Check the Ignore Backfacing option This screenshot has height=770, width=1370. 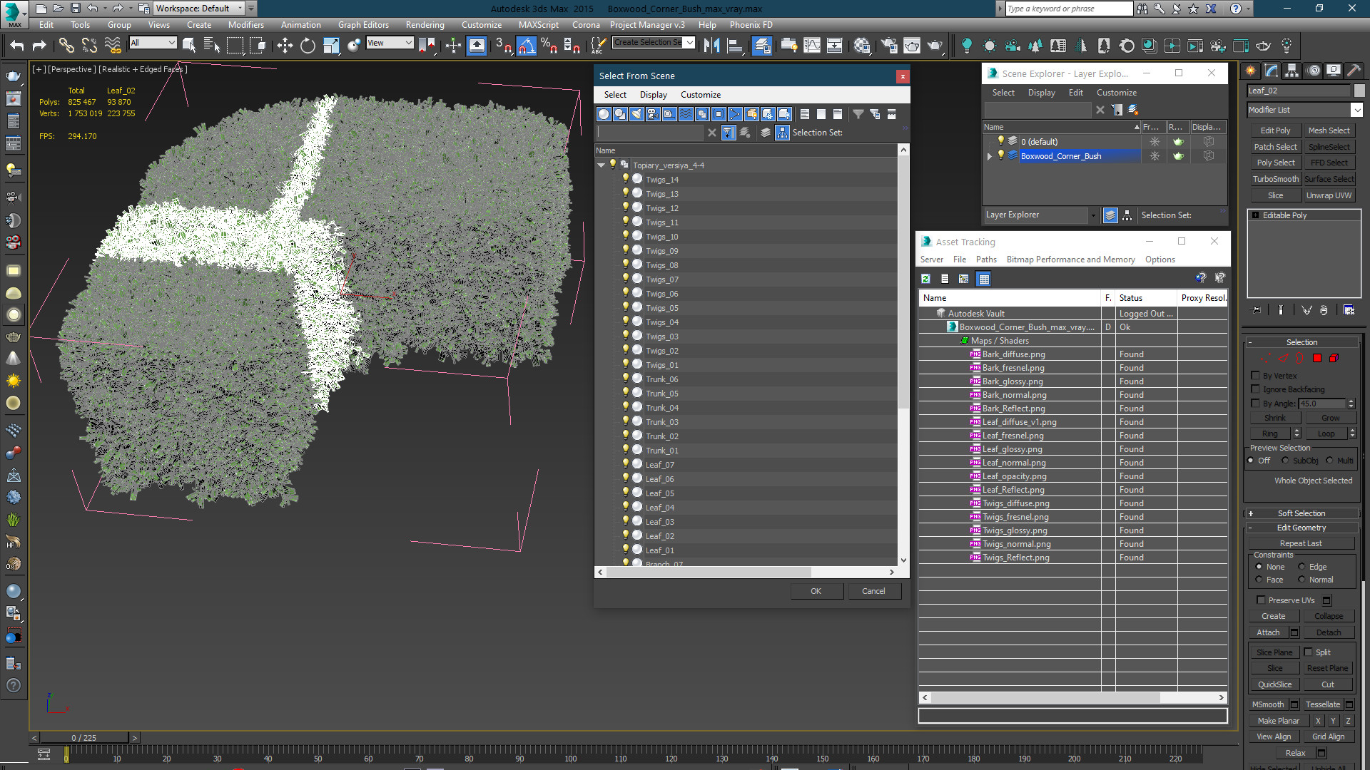pos(1256,389)
